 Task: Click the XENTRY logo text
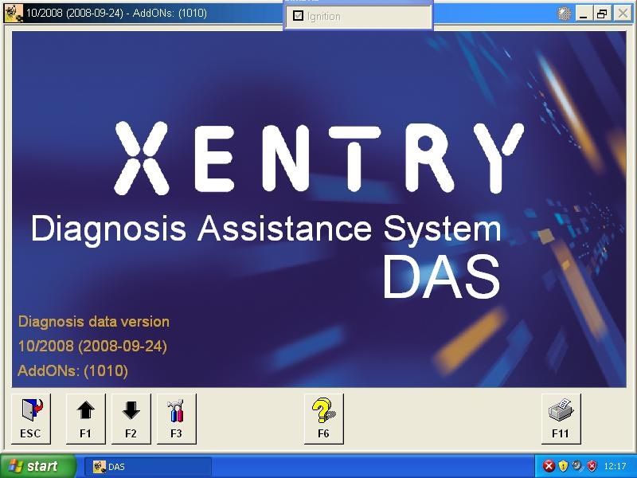point(319,158)
